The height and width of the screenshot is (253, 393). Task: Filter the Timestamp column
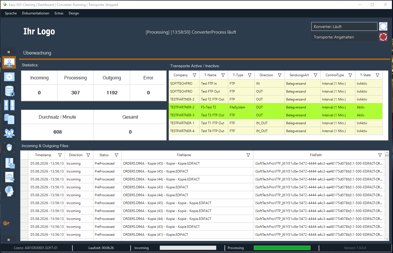pos(60,155)
